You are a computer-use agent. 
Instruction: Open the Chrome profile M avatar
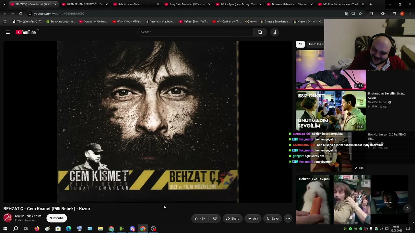pyautogui.click(x=402, y=14)
